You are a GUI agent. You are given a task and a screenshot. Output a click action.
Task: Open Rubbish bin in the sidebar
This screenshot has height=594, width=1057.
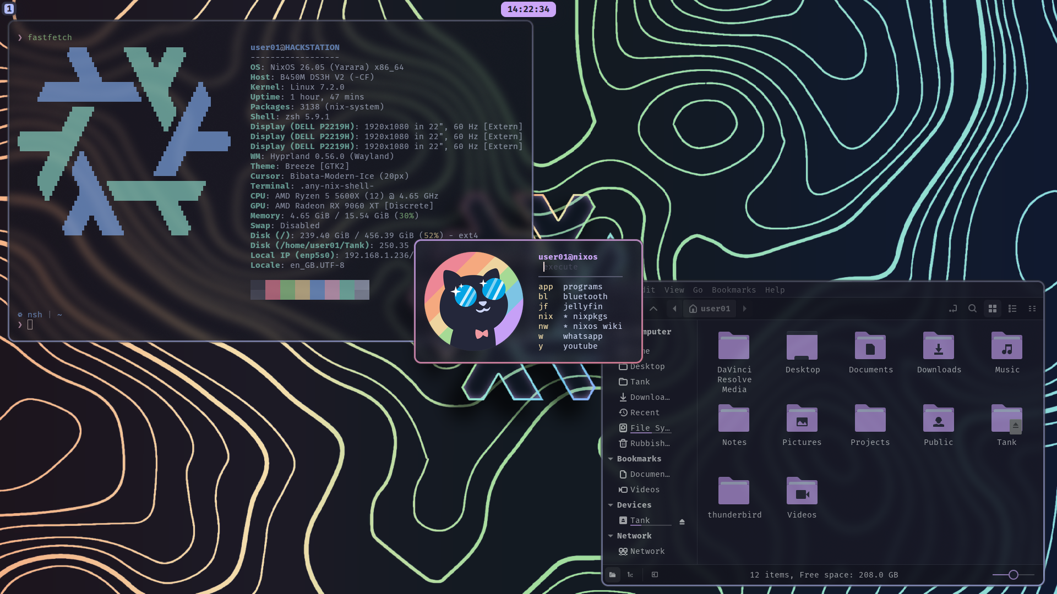click(x=645, y=443)
